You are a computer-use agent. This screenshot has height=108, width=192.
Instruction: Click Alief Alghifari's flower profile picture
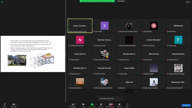[154, 26]
